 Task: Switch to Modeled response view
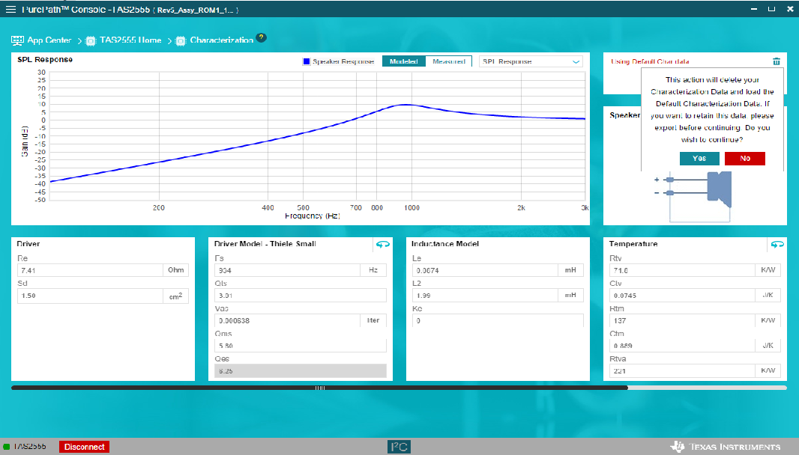(403, 61)
